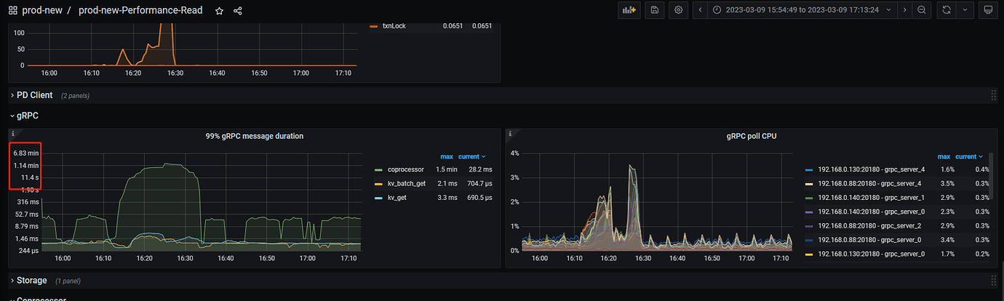Change the kv_get blue color swatch
This screenshot has height=301, width=1004.
[x=378, y=198]
